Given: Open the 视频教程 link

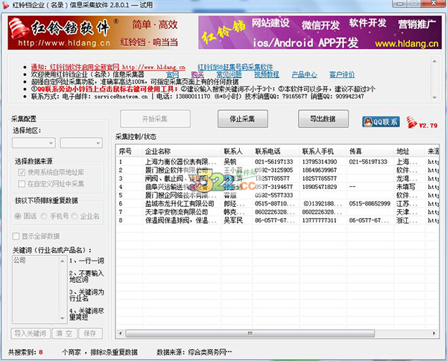Looking at the screenshot, I should 267,74.
